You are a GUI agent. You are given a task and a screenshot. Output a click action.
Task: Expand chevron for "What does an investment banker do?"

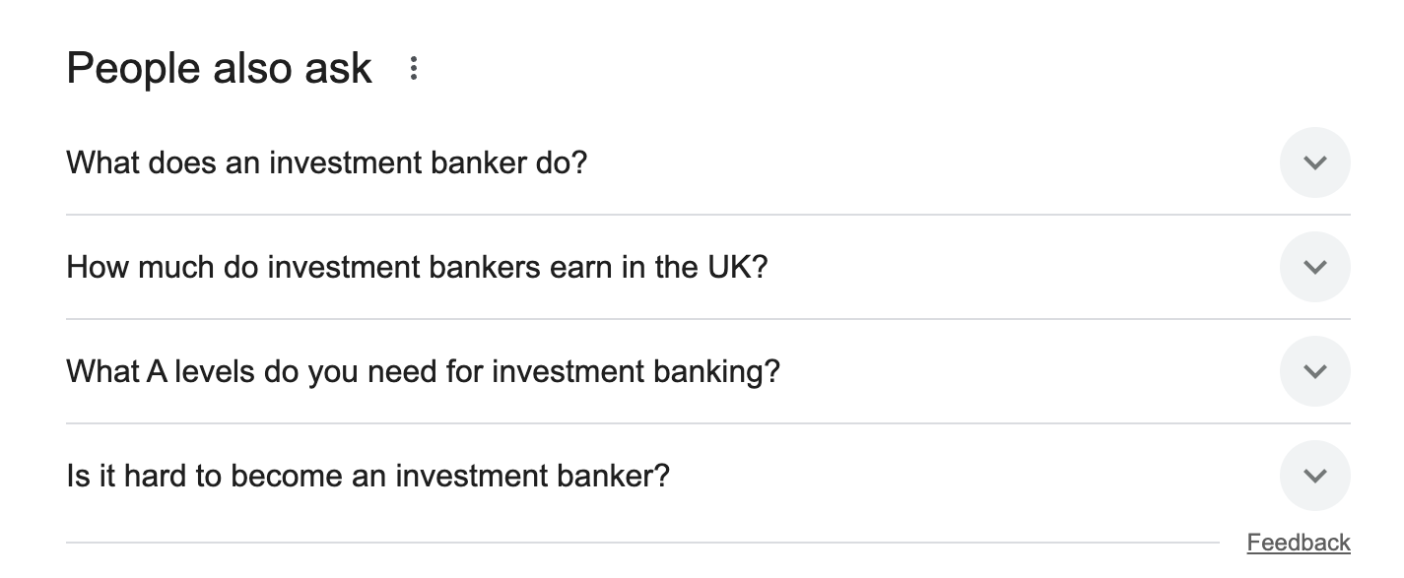(x=1314, y=162)
